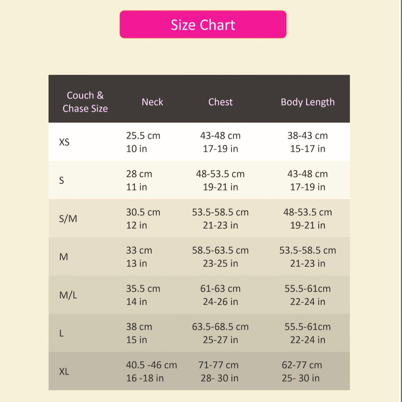This screenshot has height=402, width=402.
Task: Click the L chest value 63.5-68.5 cm
Action: coord(220,327)
